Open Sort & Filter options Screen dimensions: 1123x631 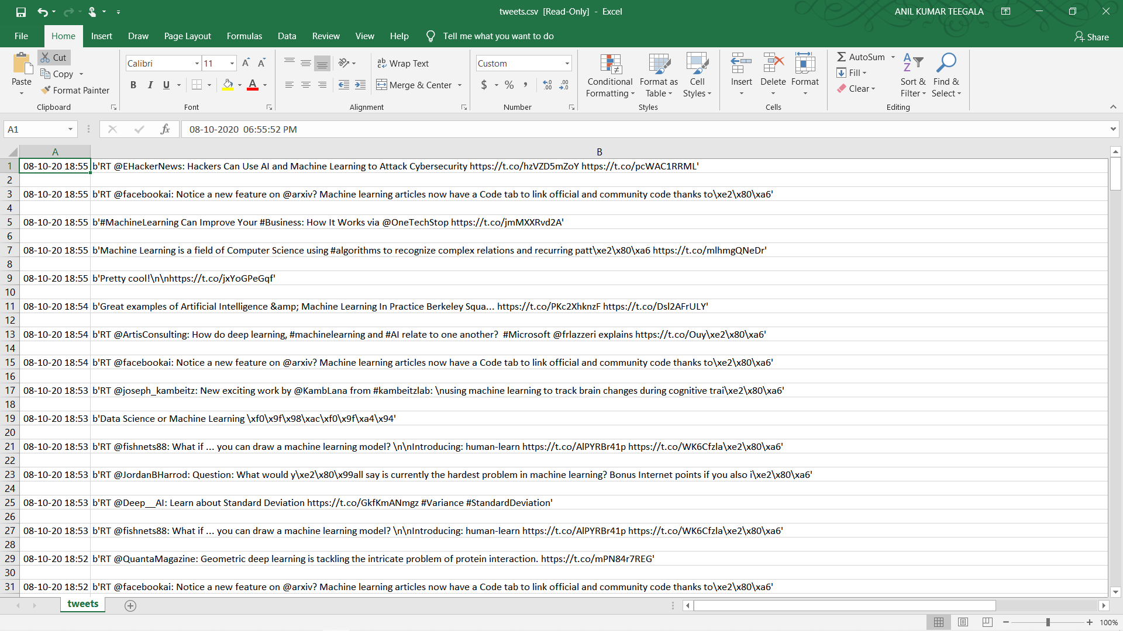913,76
